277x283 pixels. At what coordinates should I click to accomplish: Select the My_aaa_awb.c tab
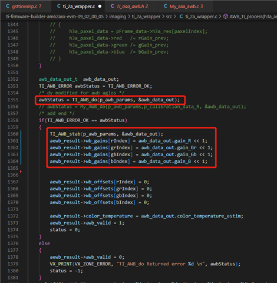[x=186, y=6]
